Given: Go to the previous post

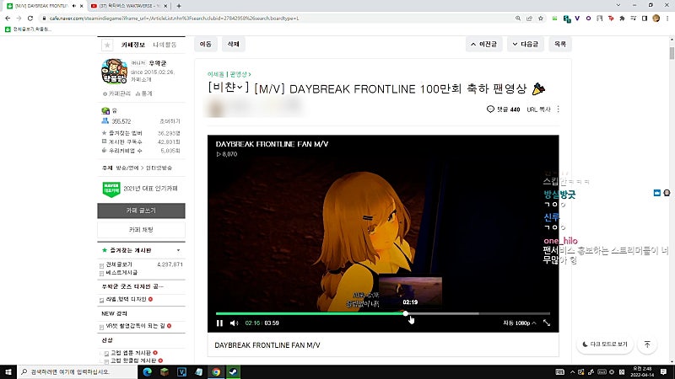Looking at the screenshot, I should coord(483,45).
